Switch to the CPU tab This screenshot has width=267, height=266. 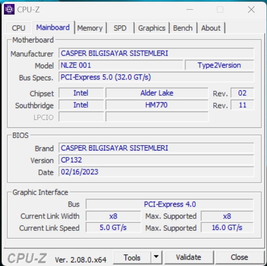[19, 28]
